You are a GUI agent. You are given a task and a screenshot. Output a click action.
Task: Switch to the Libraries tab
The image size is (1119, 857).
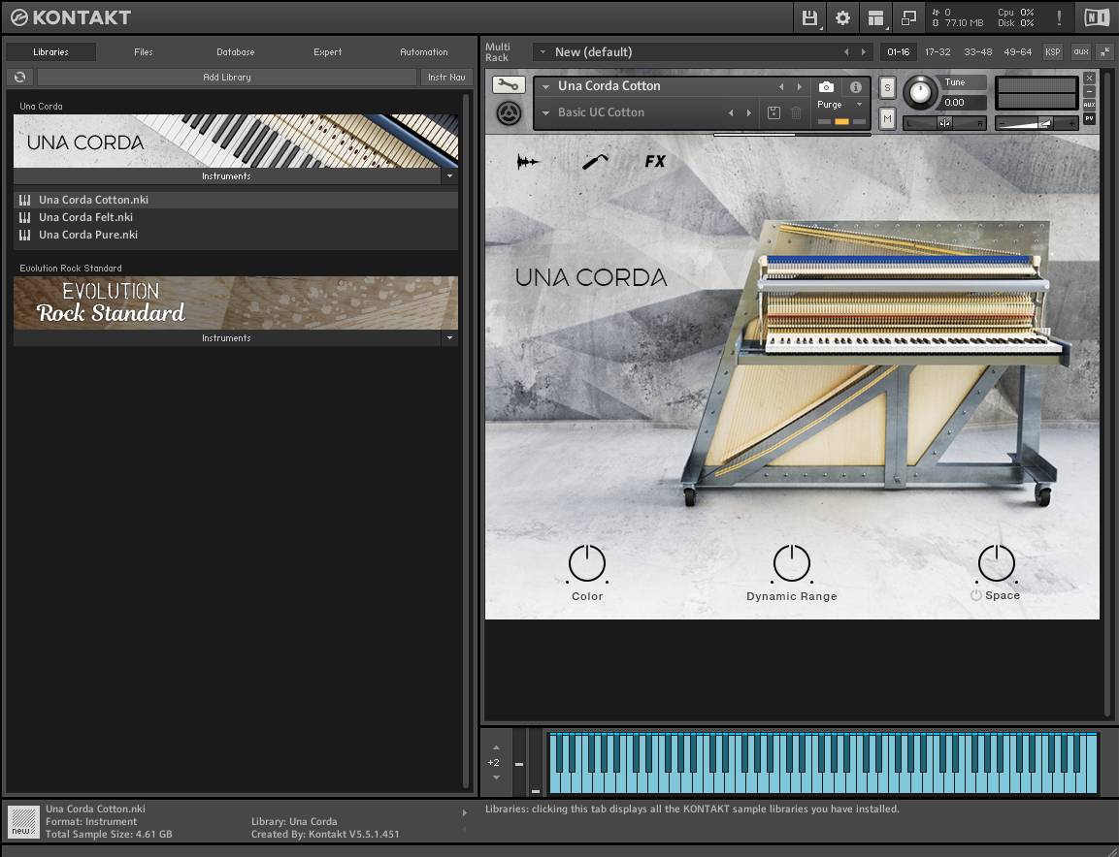50,52
